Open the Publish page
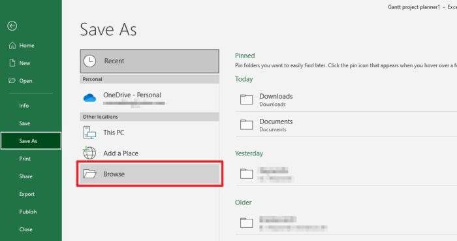The height and width of the screenshot is (241, 457). [x=31, y=212]
